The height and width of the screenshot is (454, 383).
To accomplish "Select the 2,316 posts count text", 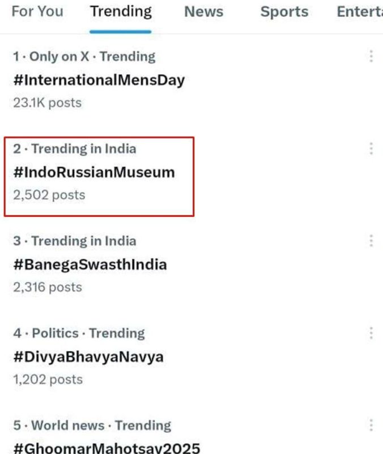I will [x=48, y=287].
